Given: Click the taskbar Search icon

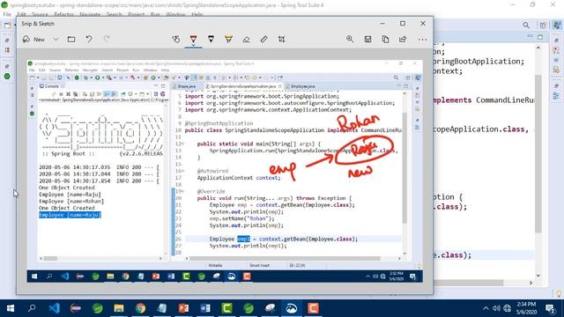Looking at the screenshot, I should coord(32,308).
